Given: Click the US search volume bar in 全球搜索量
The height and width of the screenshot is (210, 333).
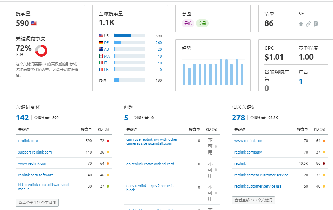Looking at the screenshot, I should (x=130, y=36).
